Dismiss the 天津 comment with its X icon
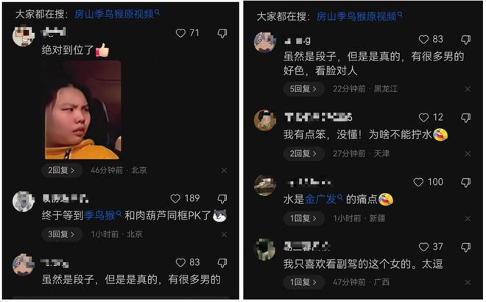The image size is (486, 302). tap(468, 154)
